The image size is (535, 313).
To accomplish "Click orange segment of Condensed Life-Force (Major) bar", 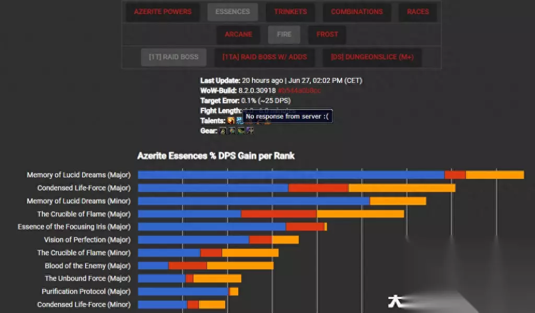I will 402,188.
